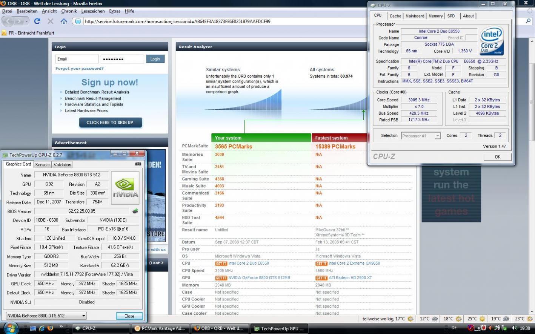Launch Internet Explorer from quick launch
Image resolution: width=535 pixels, height=334 pixels.
point(42,328)
